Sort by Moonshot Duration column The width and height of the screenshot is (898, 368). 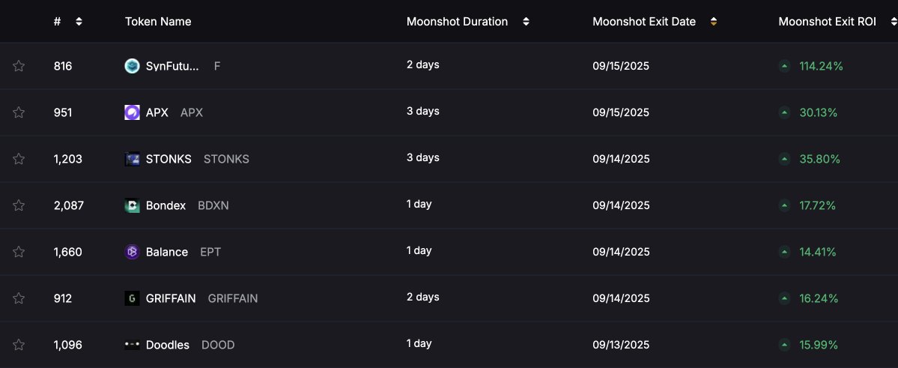pos(526,22)
